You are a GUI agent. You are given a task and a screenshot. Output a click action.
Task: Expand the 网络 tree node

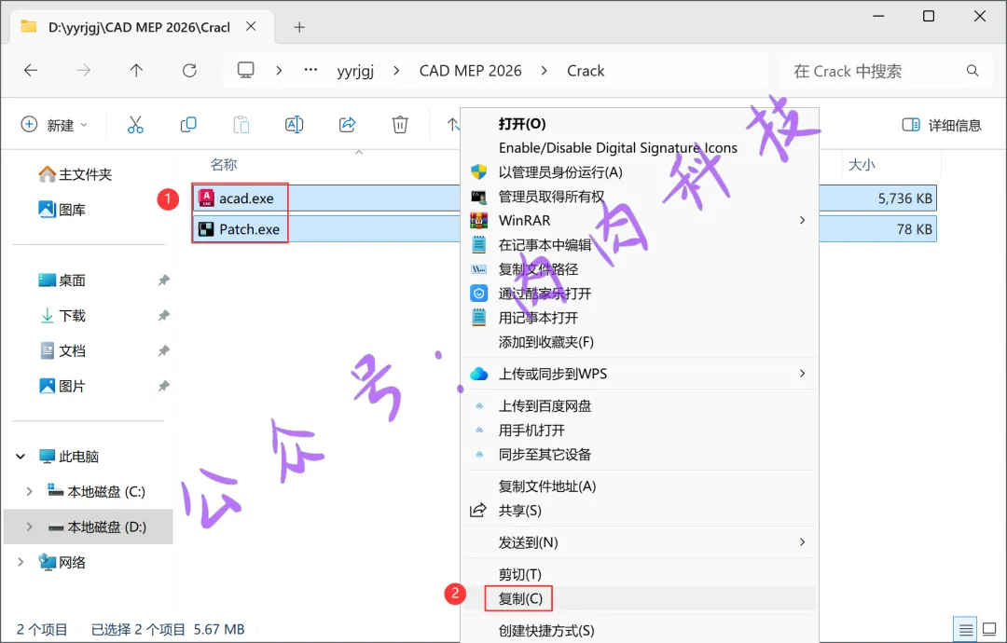(21, 562)
